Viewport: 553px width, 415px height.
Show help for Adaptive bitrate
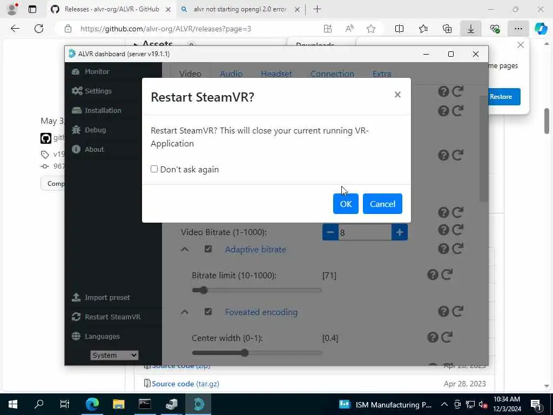443,249
